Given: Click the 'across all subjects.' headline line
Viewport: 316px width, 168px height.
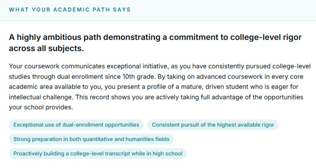Looking at the screenshot, I should coord(46,48).
